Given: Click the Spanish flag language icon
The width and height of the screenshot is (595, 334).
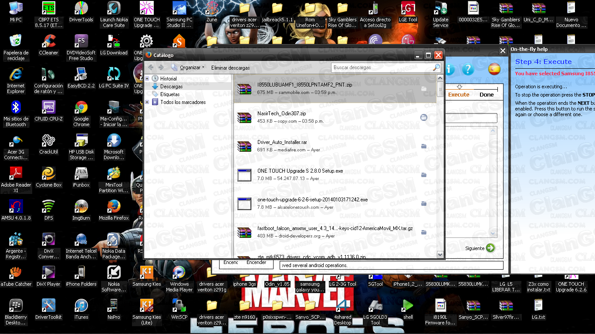Looking at the screenshot, I should click(x=494, y=69).
